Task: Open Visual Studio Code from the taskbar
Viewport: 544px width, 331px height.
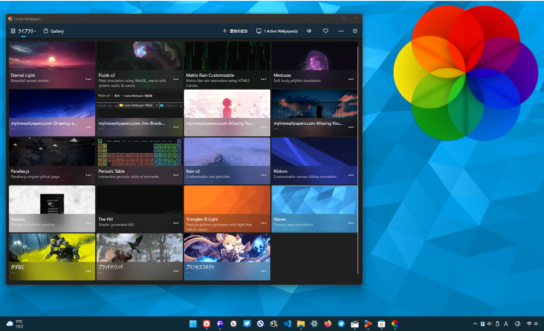Action: click(287, 323)
